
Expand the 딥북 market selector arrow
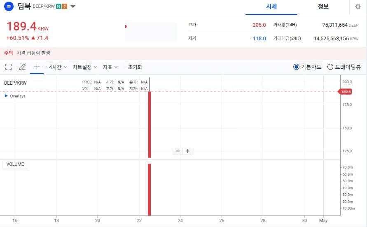point(73,7)
